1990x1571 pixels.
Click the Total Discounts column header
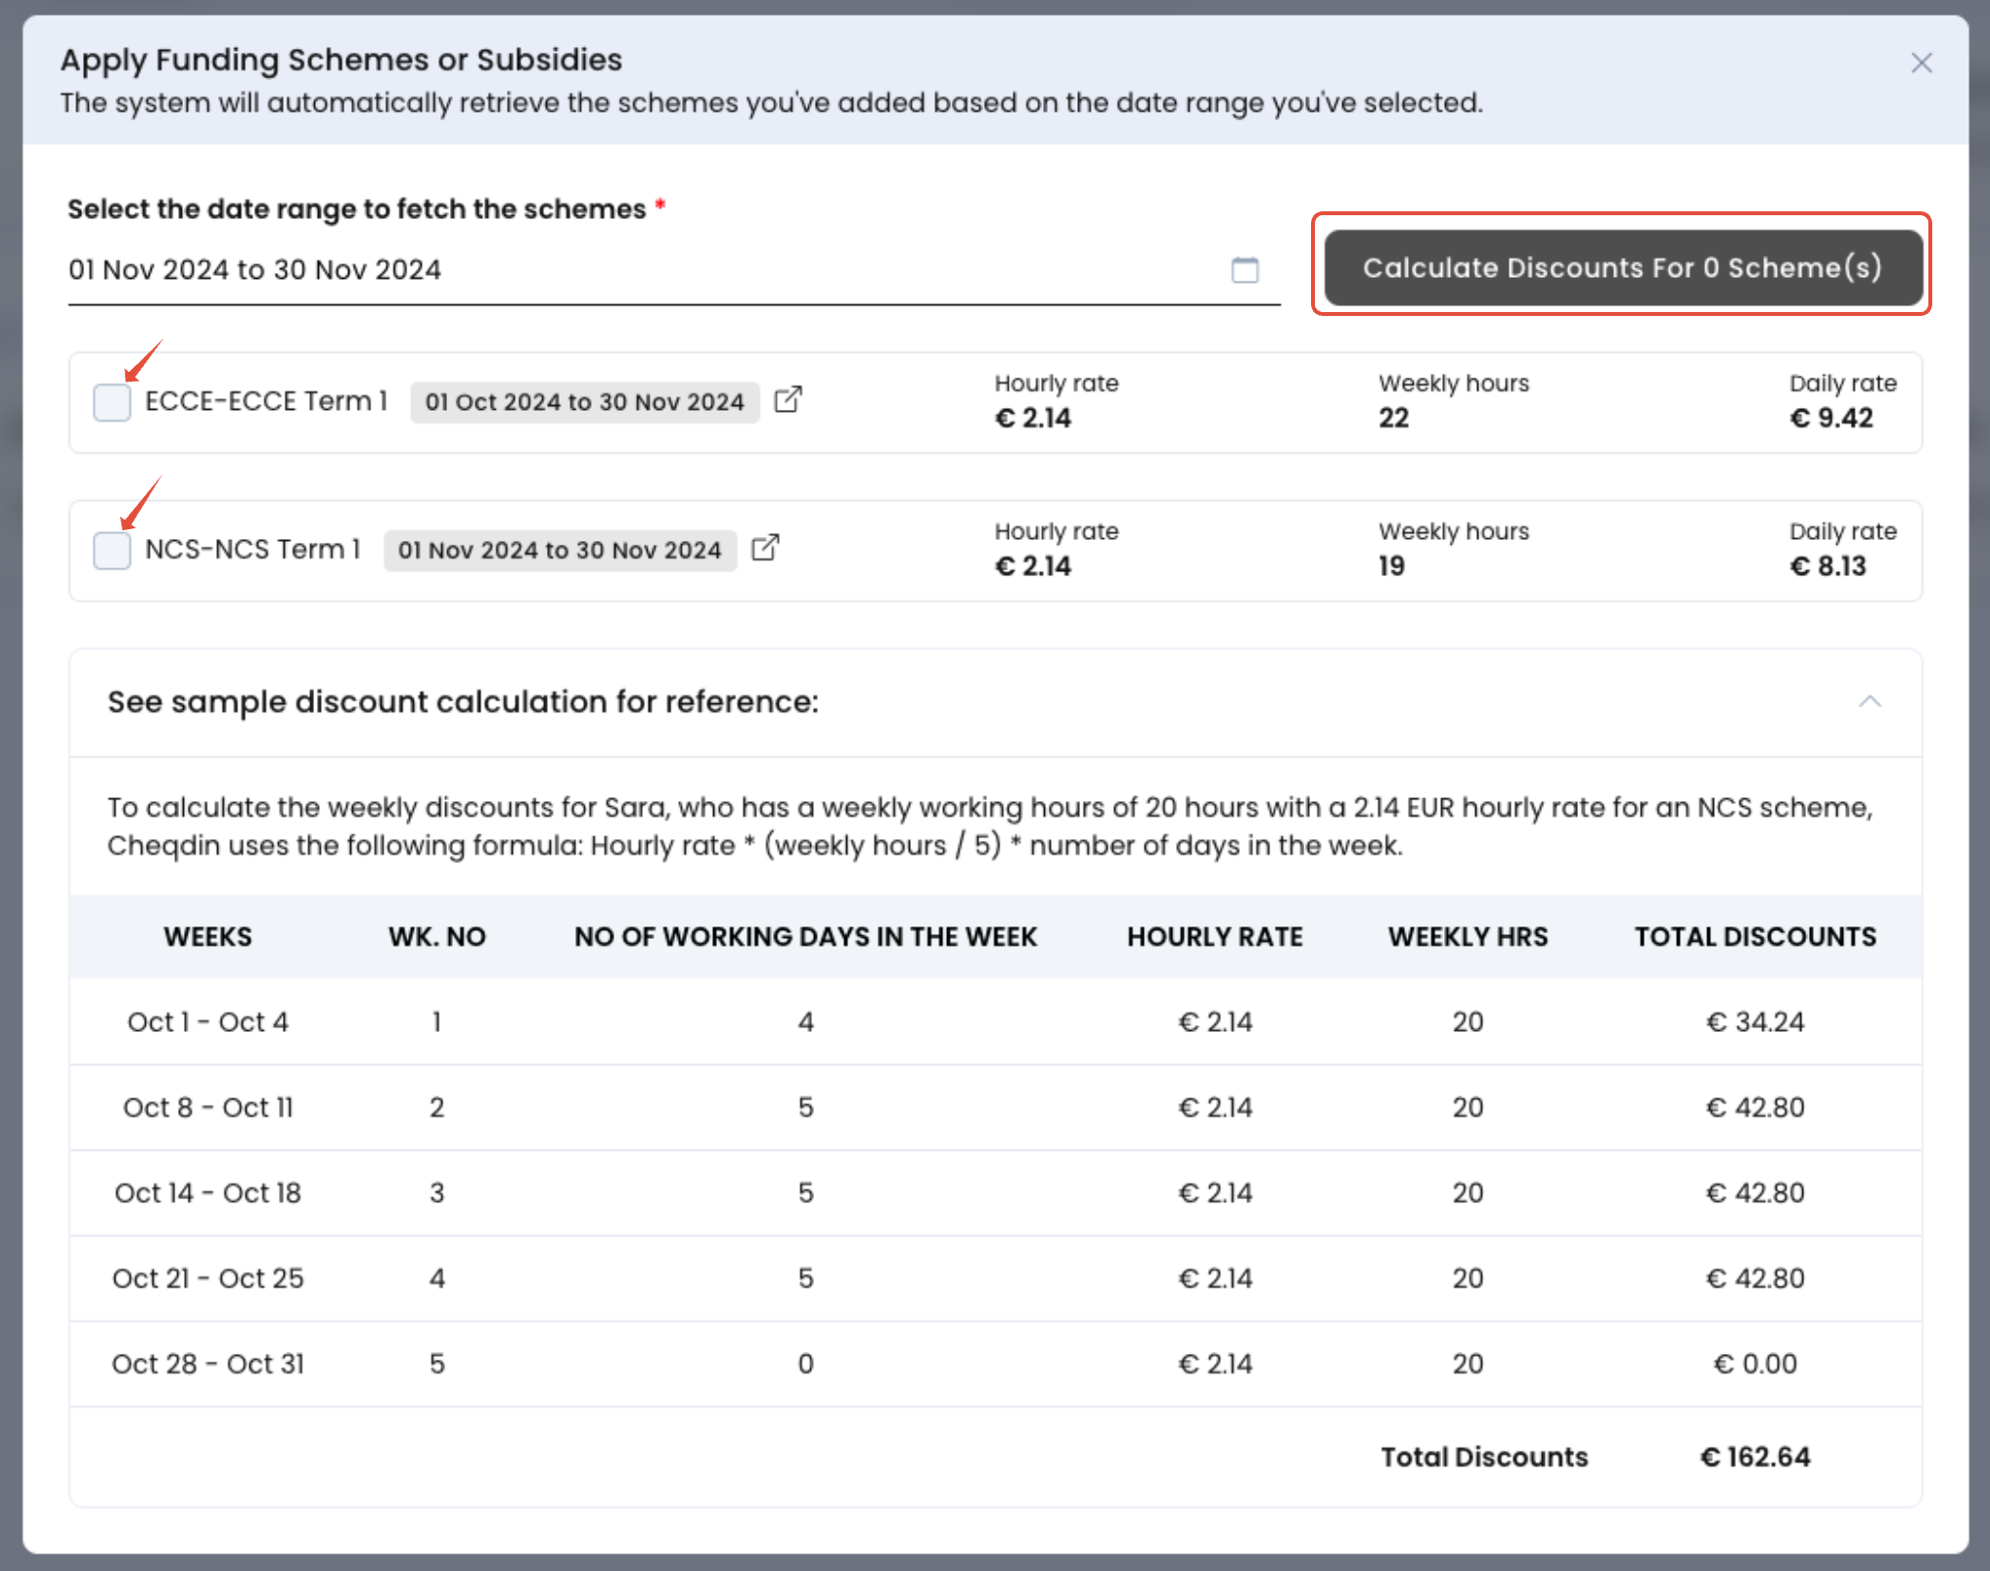1755,937
